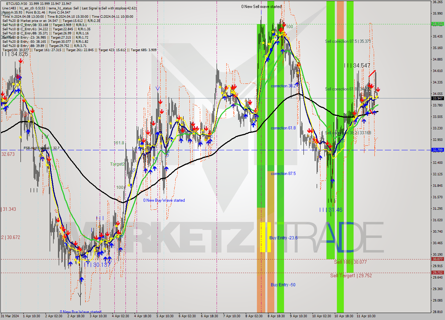The width and height of the screenshot is (445, 320).
Task: Click the 31.020 price axis value
Action: pos(437,220)
